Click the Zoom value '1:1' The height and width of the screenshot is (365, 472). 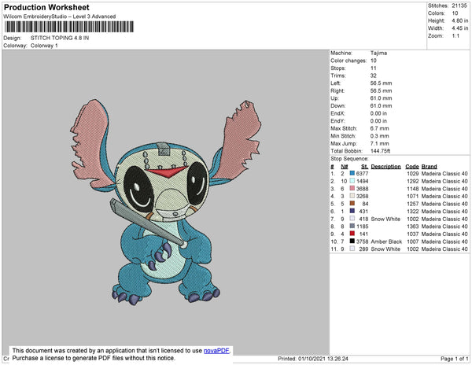coord(455,36)
